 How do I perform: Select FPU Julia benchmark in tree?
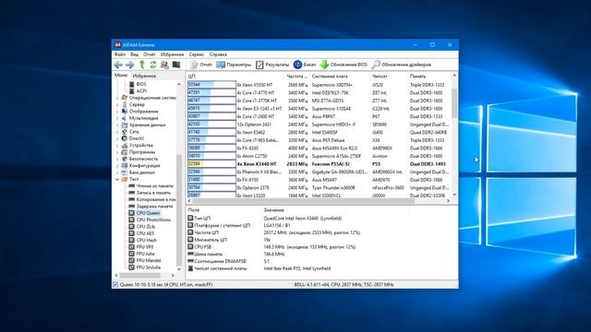pos(146,254)
